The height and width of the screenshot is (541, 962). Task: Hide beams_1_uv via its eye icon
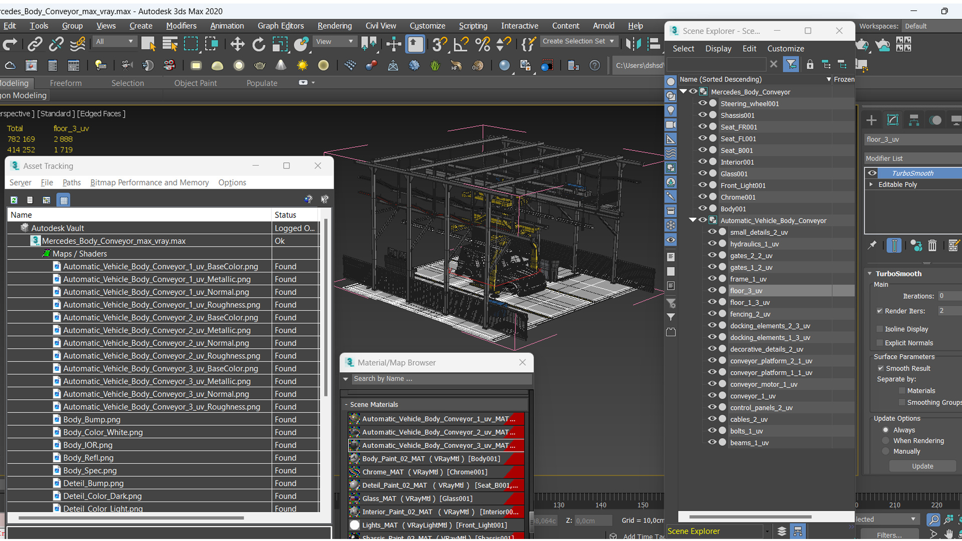coord(712,442)
